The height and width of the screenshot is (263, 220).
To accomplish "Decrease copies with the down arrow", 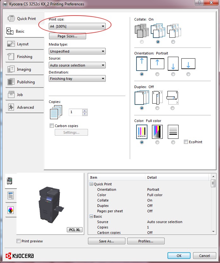I will tap(85, 114).
